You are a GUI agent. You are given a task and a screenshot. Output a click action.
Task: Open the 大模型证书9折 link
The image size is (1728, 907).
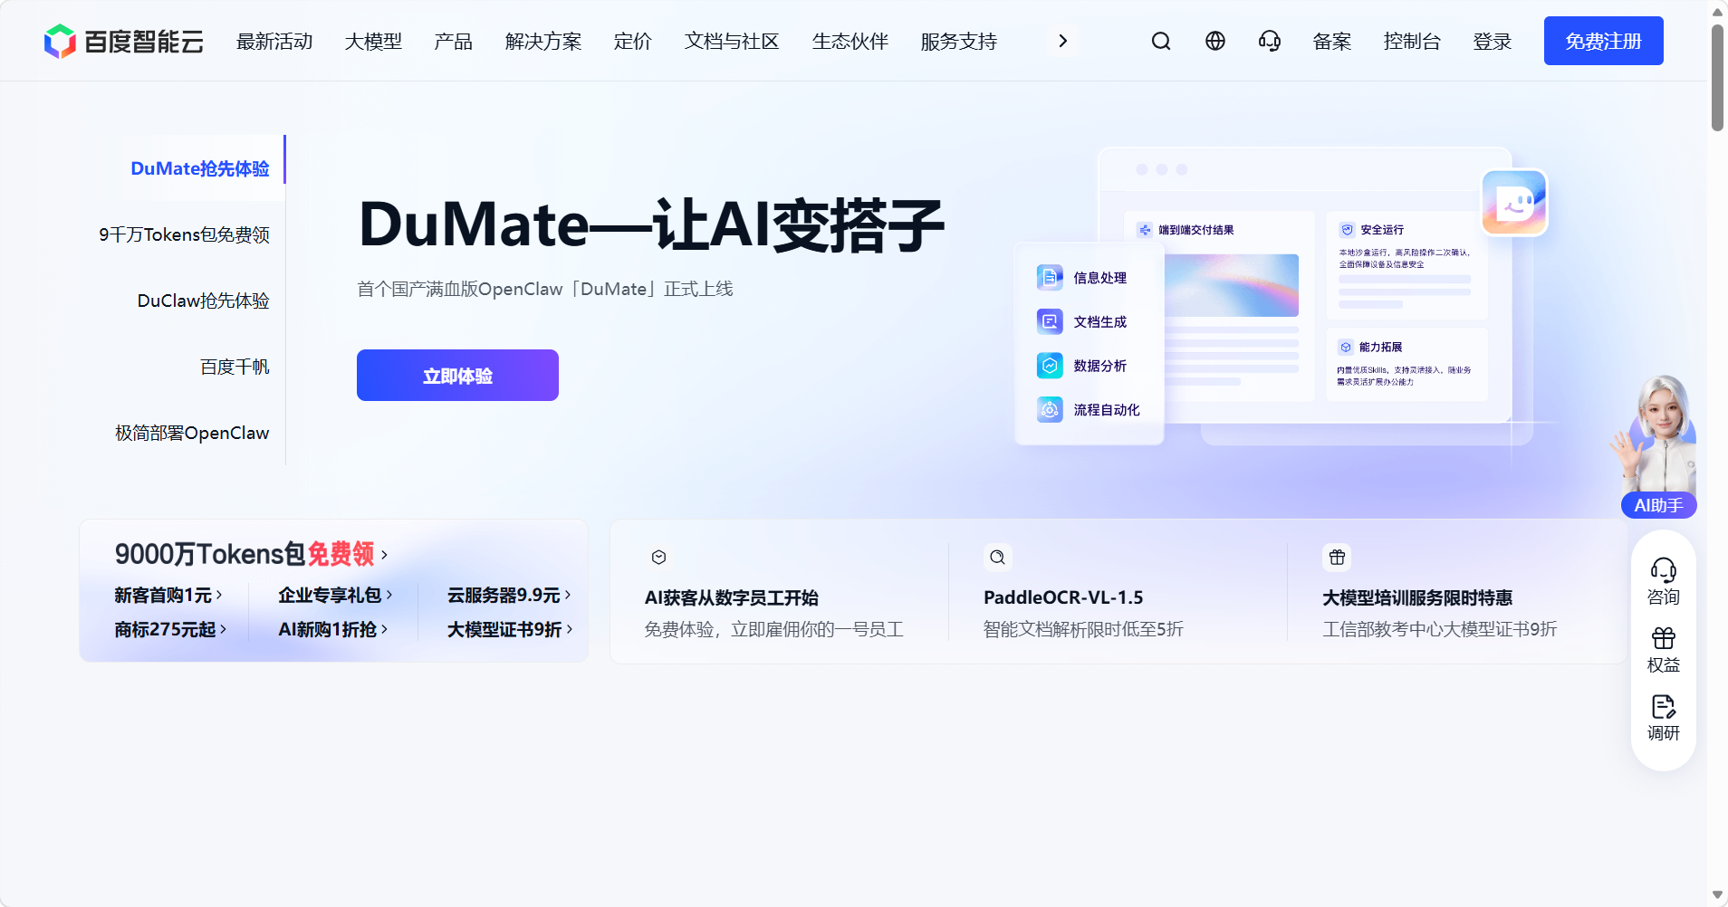tap(510, 629)
